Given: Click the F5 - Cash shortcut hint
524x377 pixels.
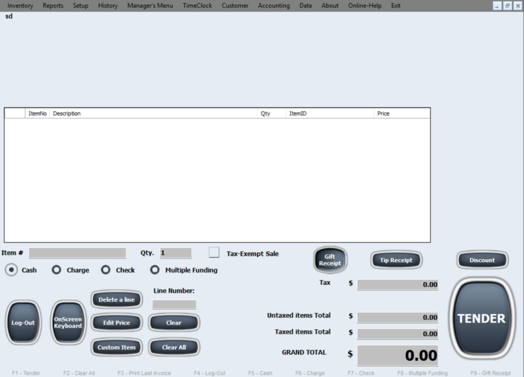Looking at the screenshot, I should coord(260,373).
